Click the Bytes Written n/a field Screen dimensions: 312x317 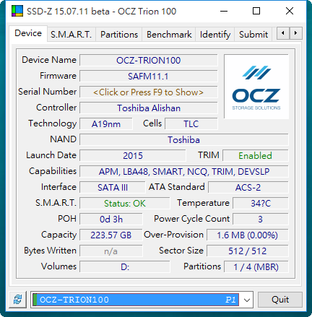pyautogui.click(x=111, y=251)
